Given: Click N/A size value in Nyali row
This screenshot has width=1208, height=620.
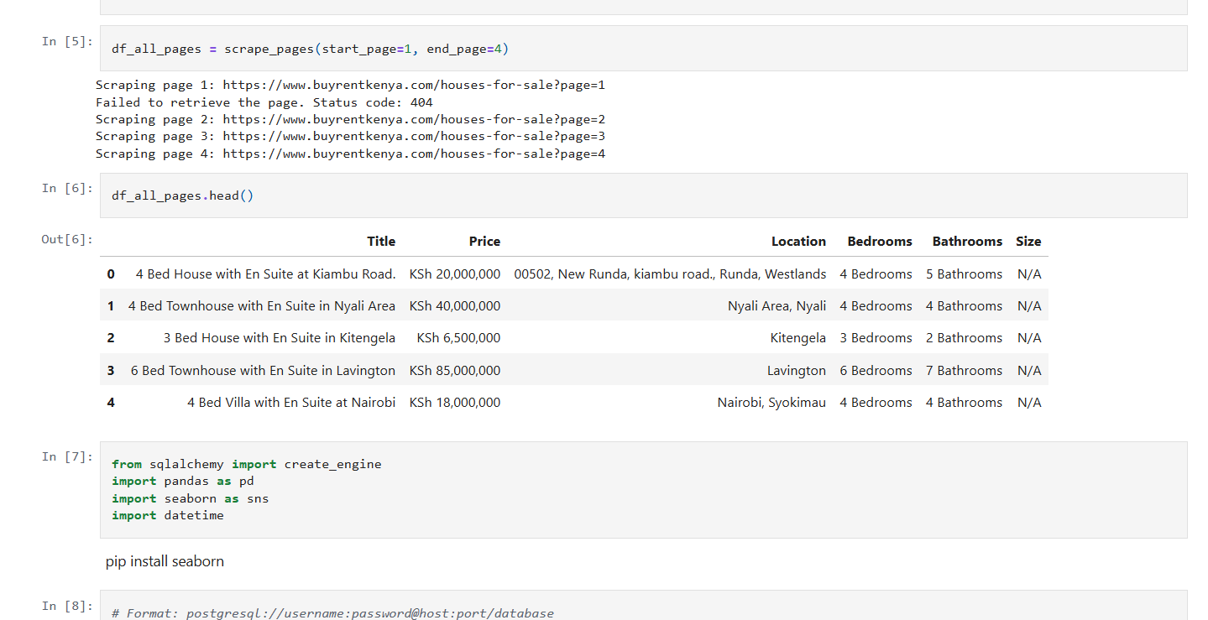Looking at the screenshot, I should pos(1029,306).
